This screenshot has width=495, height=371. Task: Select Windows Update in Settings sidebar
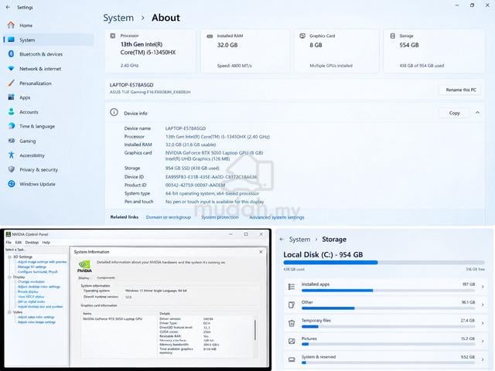pos(37,184)
